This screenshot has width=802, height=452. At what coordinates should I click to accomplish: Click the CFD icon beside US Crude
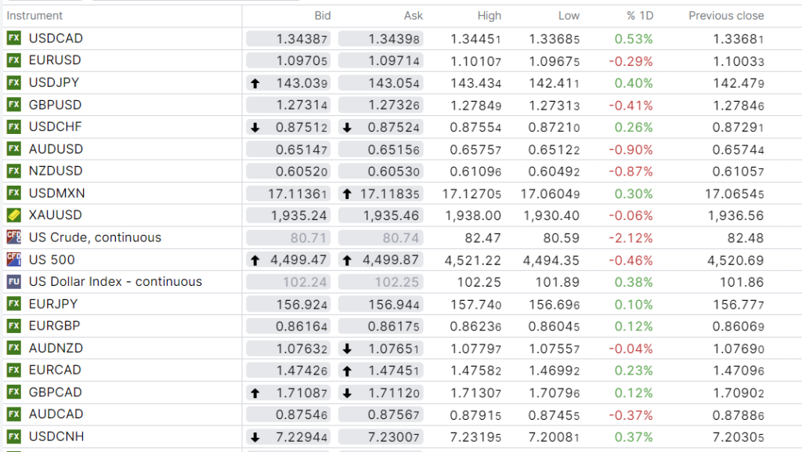13,237
